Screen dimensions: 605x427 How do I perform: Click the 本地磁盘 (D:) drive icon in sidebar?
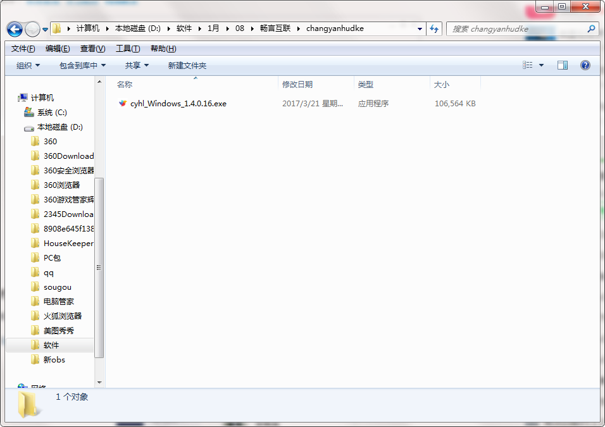coord(29,127)
